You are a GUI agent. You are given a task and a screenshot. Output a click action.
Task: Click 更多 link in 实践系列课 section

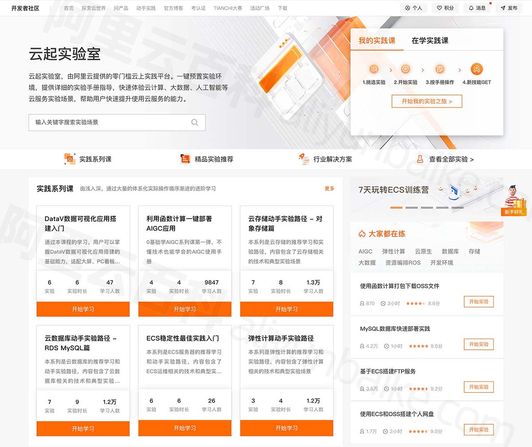coord(329,188)
